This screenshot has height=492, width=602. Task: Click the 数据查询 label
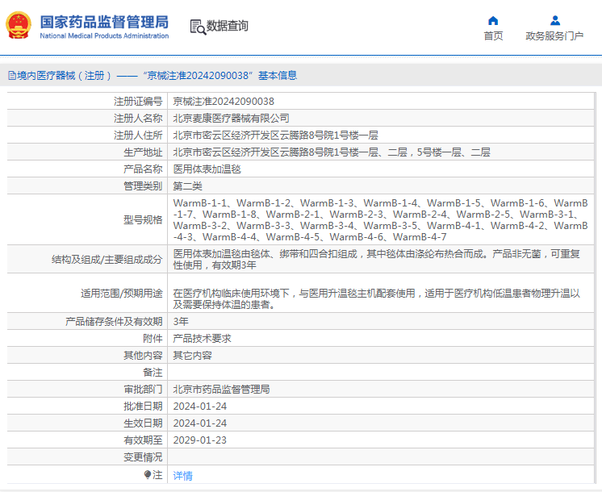coord(228,26)
